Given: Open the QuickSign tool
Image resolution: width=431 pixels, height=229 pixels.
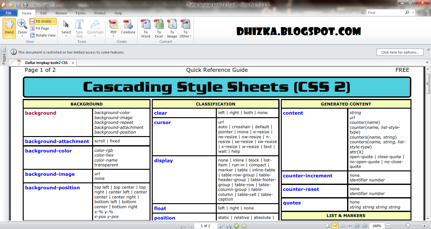Looking at the screenshot, I should coord(95,26).
